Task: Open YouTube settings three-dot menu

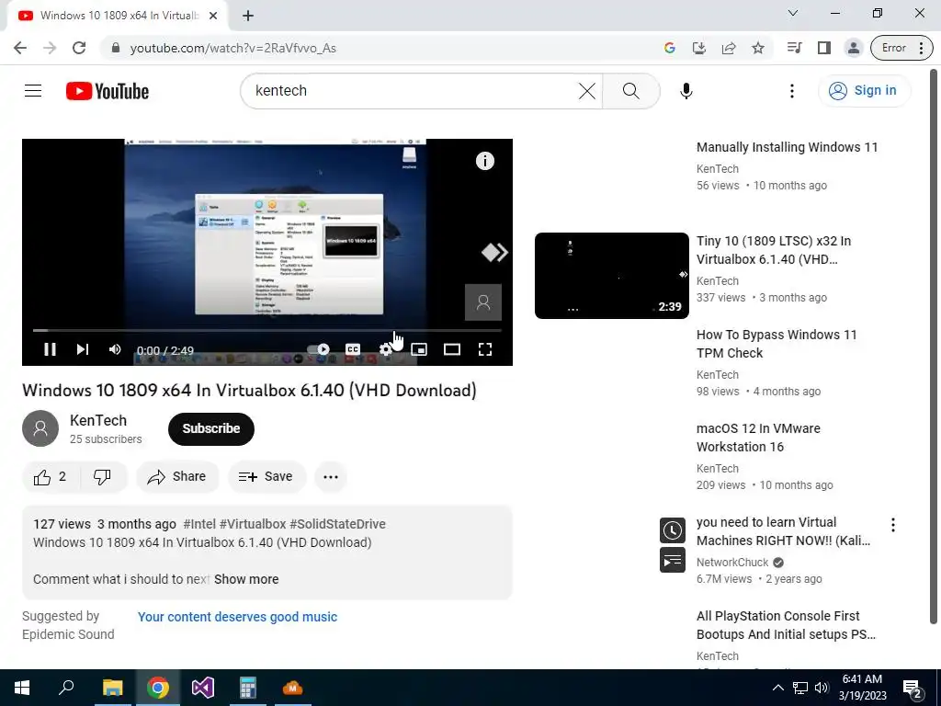Action: tap(791, 91)
